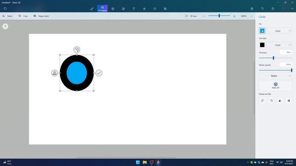Click the rotate handle above the circle
296x166 pixels.
[x=77, y=50]
